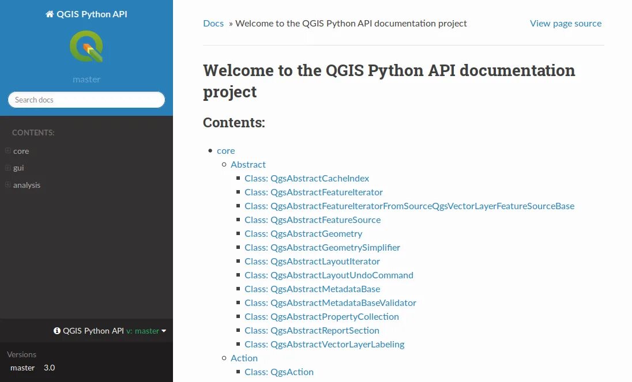Open the version selector caret next to master
The image size is (632, 382).
pos(164,331)
